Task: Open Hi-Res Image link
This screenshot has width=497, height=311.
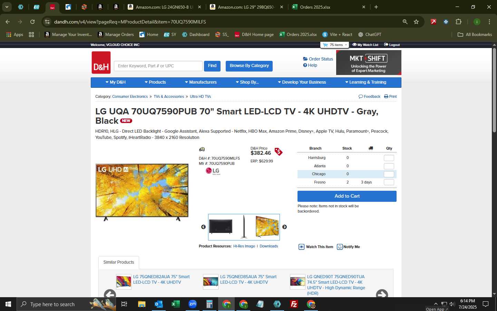Action: [244, 246]
